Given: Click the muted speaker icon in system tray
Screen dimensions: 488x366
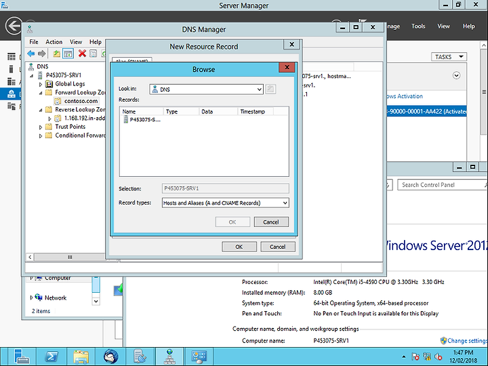Looking at the screenshot, I should 439,357.
